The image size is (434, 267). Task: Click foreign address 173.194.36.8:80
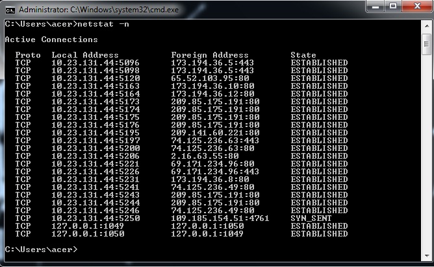[x=210, y=180]
